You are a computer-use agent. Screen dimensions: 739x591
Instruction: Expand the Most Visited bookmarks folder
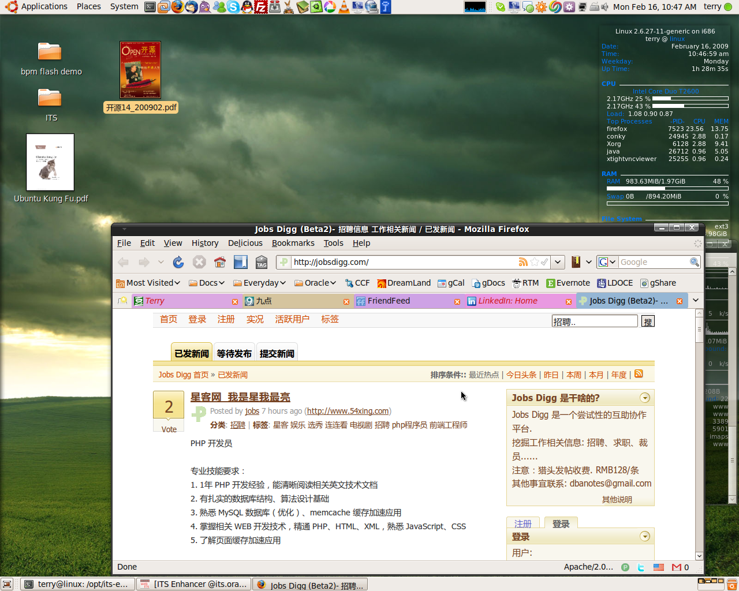pos(148,283)
